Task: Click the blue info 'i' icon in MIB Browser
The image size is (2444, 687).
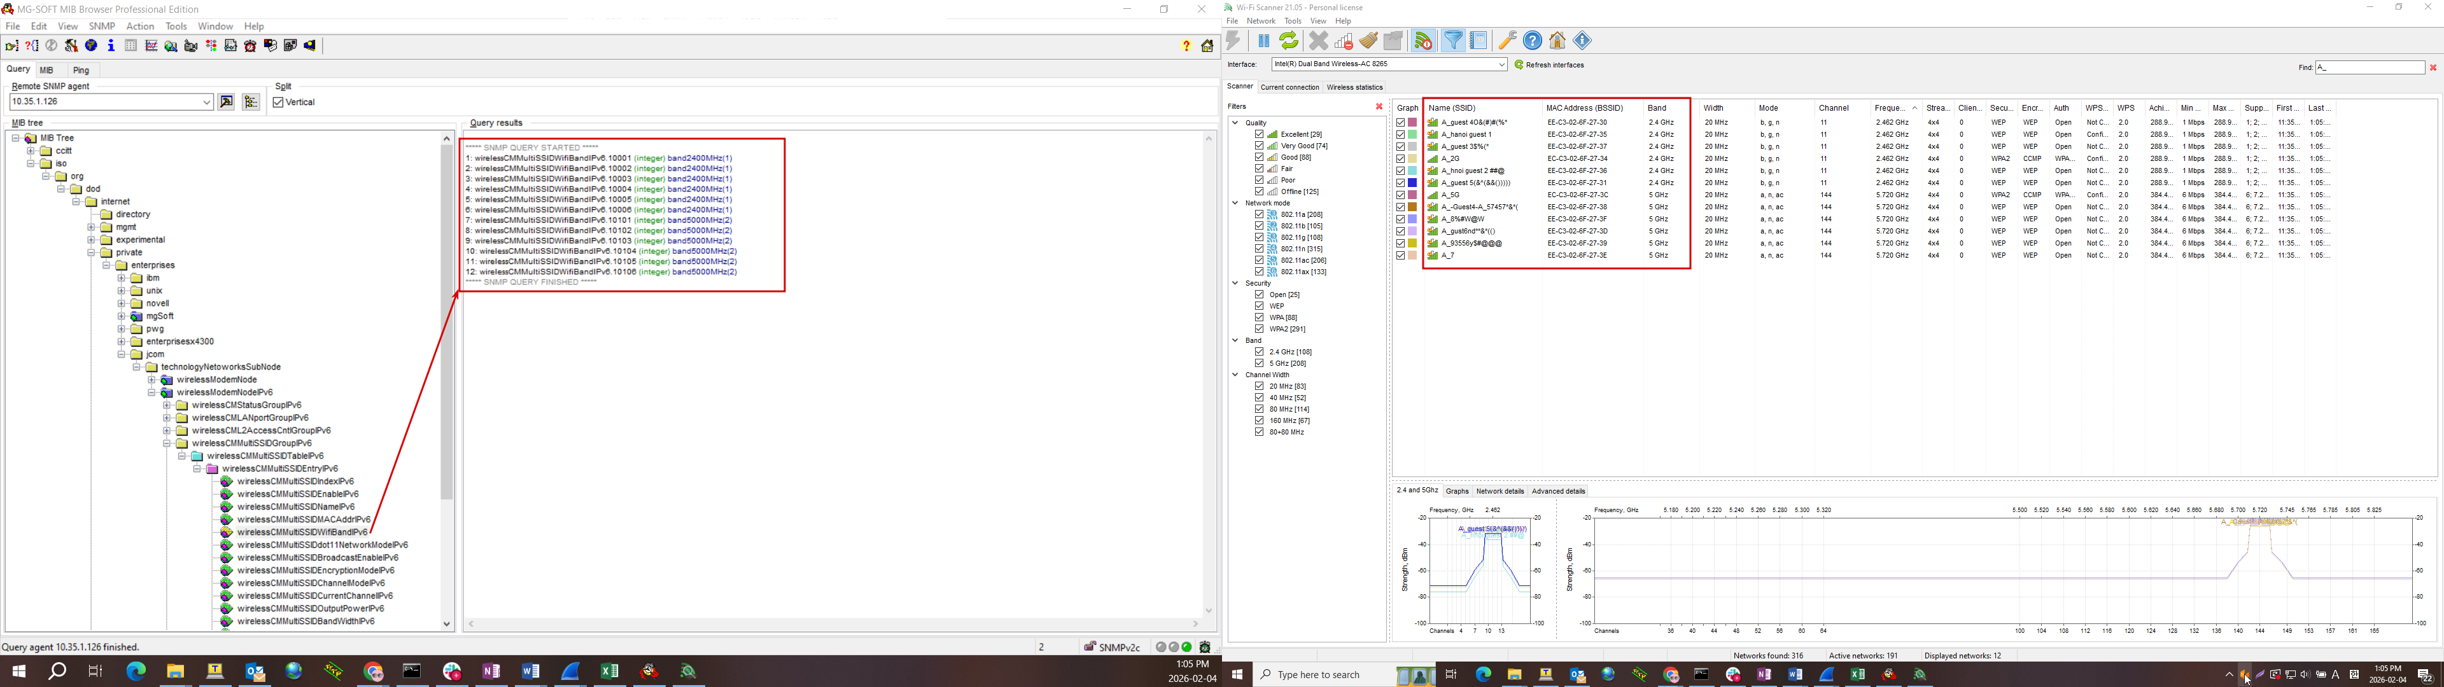Action: coord(111,46)
